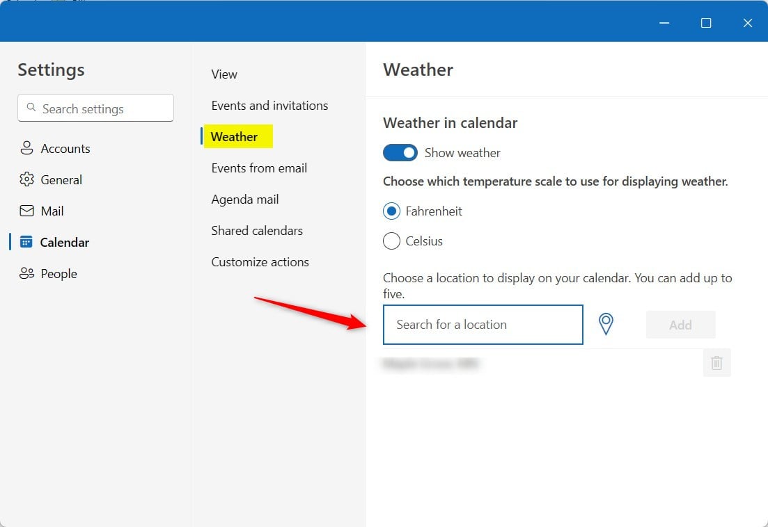This screenshot has width=768, height=527.
Task: Open General settings gear icon
Action: pos(26,179)
